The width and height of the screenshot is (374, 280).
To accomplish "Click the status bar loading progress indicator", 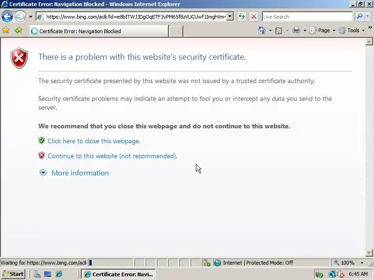I will click(111, 263).
